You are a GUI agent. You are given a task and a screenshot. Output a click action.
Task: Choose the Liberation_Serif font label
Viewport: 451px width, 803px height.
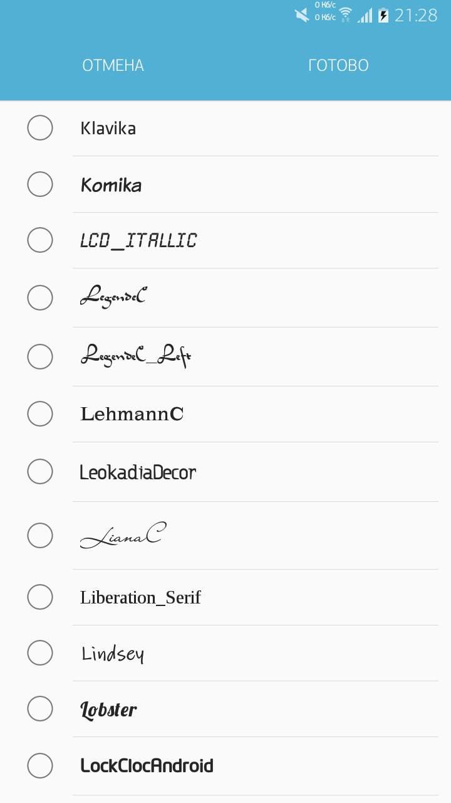140,597
